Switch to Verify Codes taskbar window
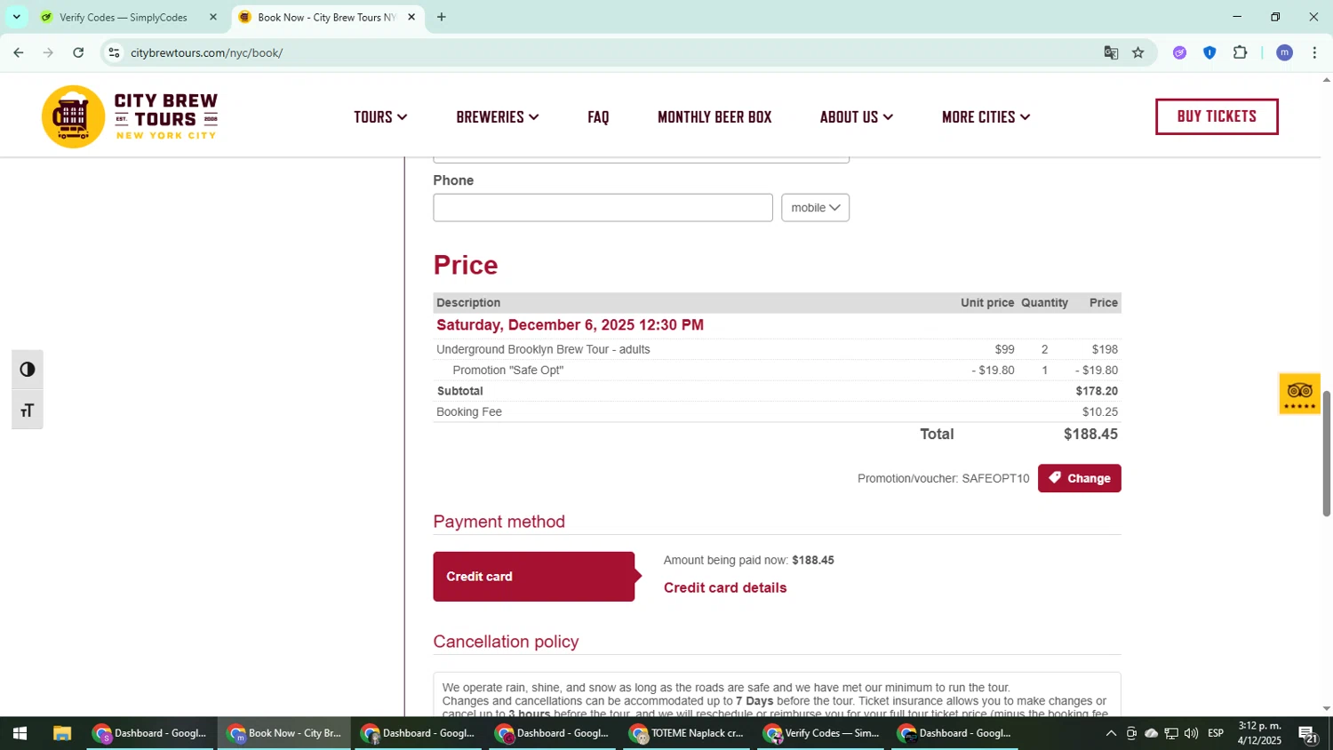1333x750 pixels. (x=821, y=733)
